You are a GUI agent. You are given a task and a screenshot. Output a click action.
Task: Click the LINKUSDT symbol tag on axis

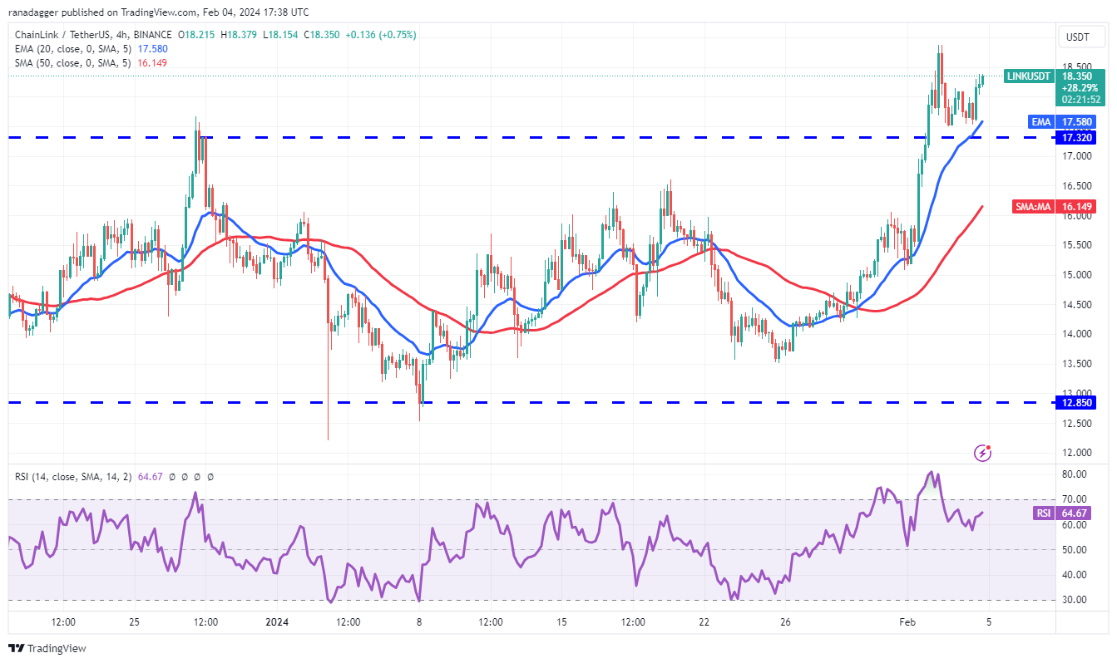[1029, 76]
